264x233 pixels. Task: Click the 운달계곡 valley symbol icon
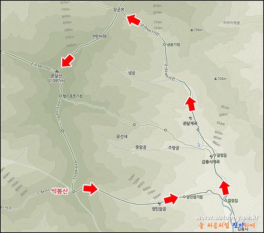click(190, 118)
